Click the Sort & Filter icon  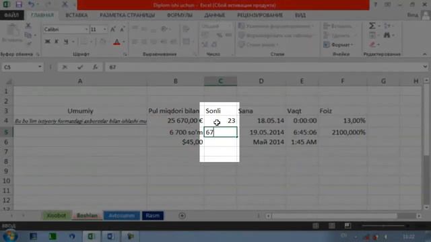click(x=387, y=26)
